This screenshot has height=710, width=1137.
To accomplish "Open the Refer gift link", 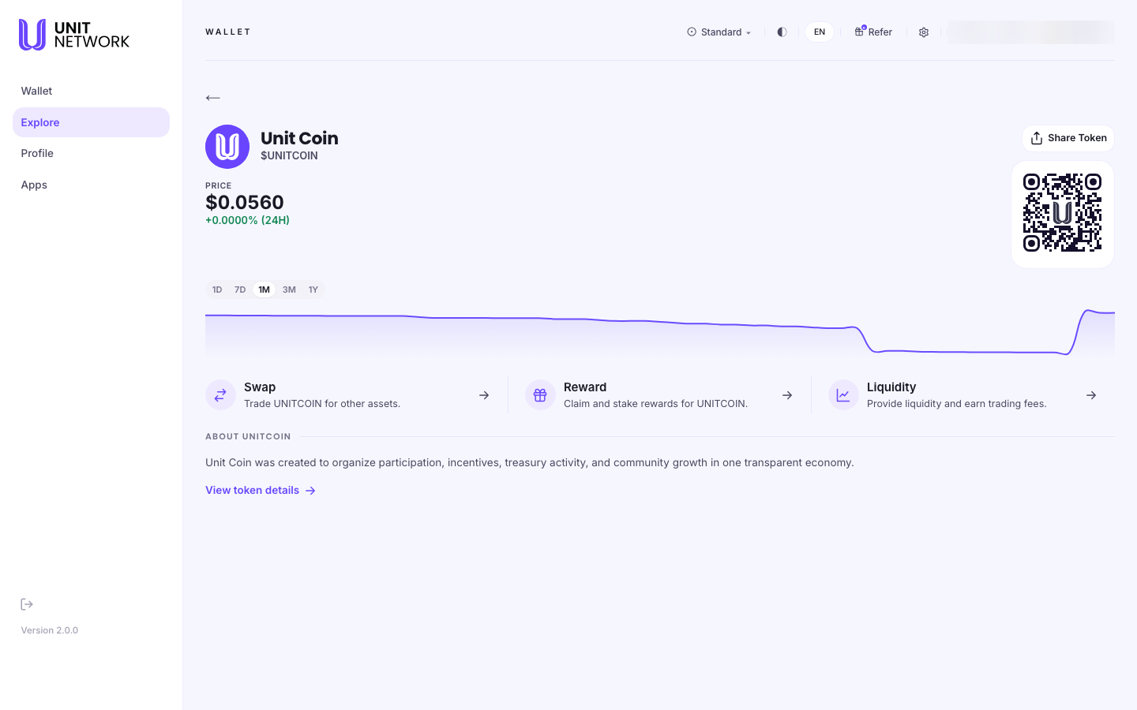I will pyautogui.click(x=873, y=32).
